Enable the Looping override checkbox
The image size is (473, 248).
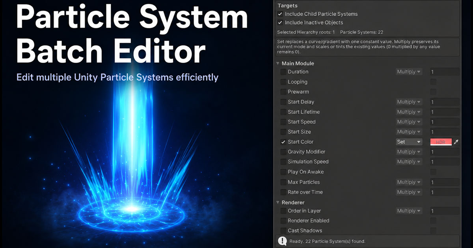click(283, 82)
